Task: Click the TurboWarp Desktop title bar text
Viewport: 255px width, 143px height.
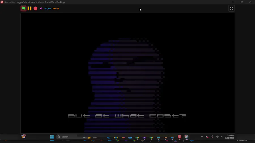Action: (35, 2)
